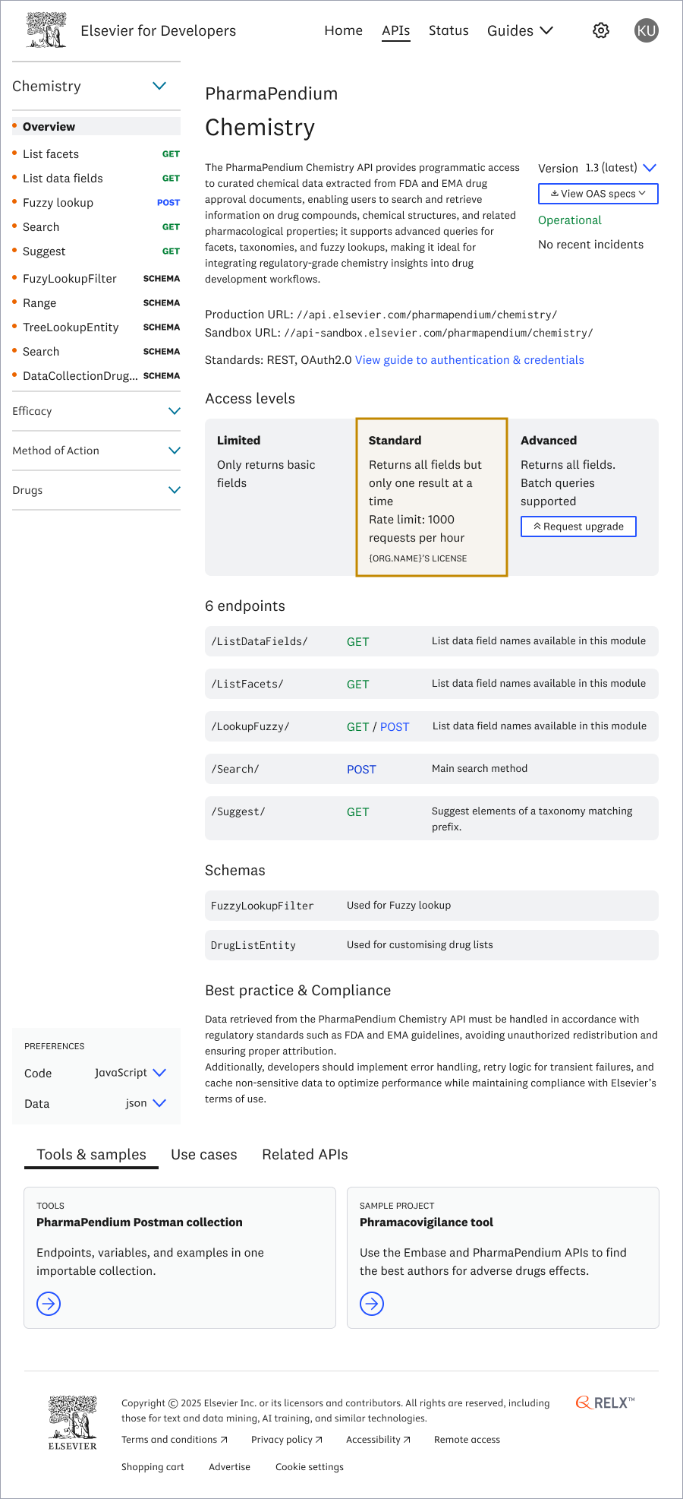Click Phramacovigilance tool card title
Image resolution: width=683 pixels, height=1499 pixels.
(426, 1222)
